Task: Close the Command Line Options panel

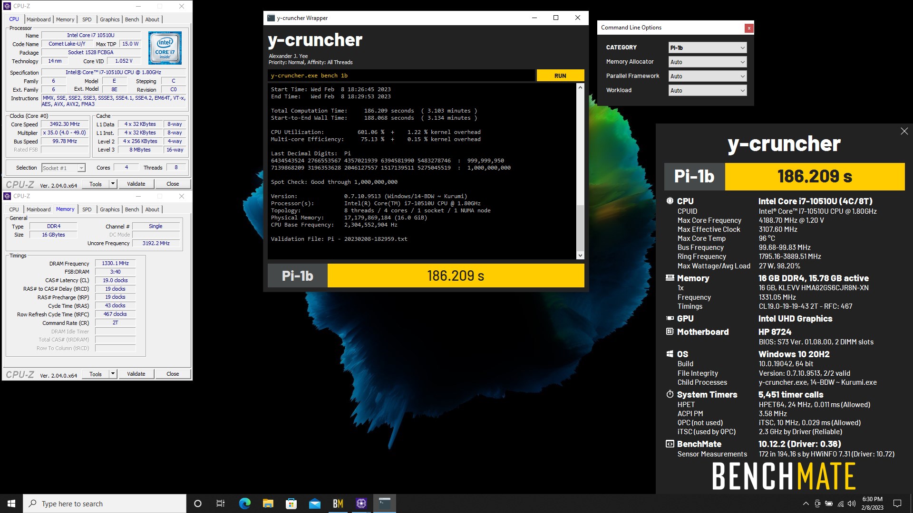Action: tap(749, 28)
